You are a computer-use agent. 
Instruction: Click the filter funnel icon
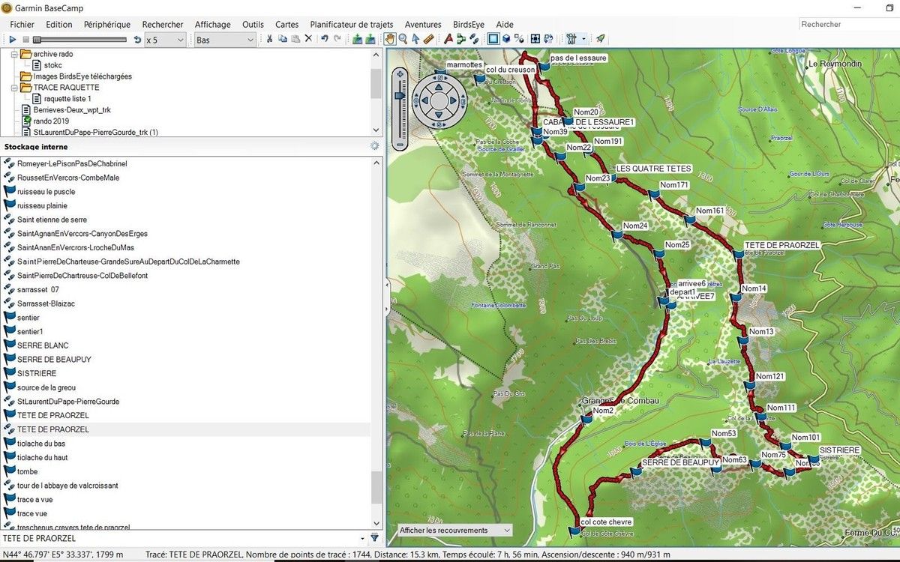[x=374, y=538]
